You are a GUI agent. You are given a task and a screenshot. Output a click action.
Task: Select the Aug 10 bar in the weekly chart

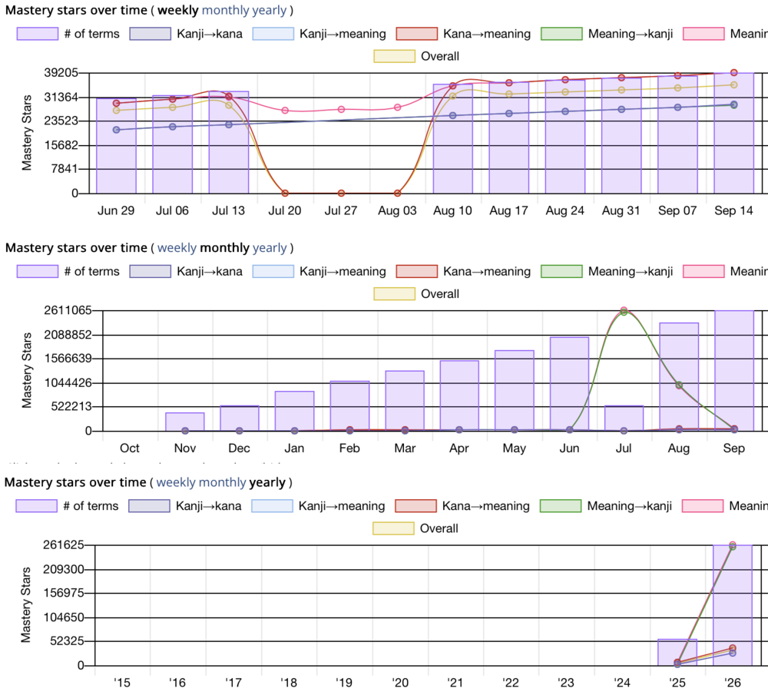pos(452,139)
